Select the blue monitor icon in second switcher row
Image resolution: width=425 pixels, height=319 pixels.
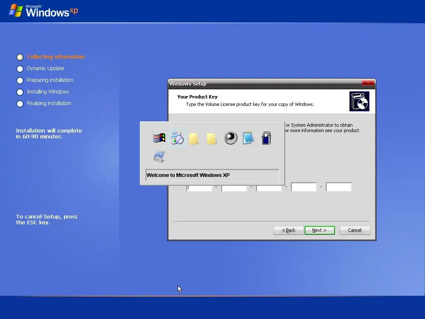point(159,156)
